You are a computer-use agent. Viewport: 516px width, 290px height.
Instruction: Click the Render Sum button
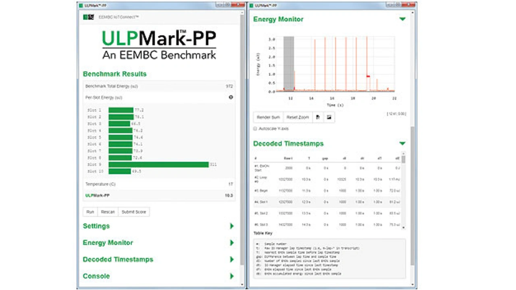tap(268, 117)
